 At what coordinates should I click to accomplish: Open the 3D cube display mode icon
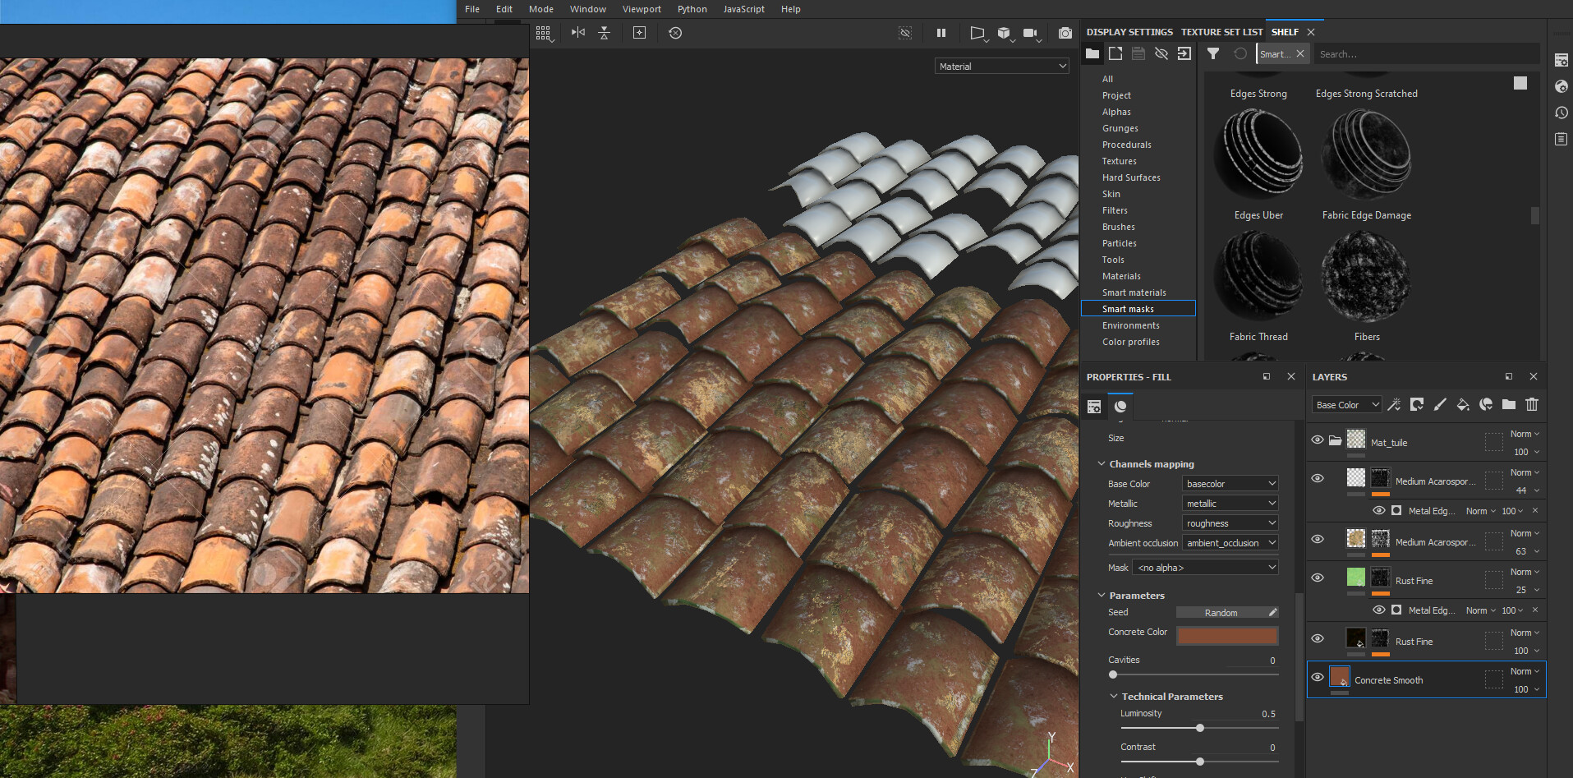pos(1005,34)
